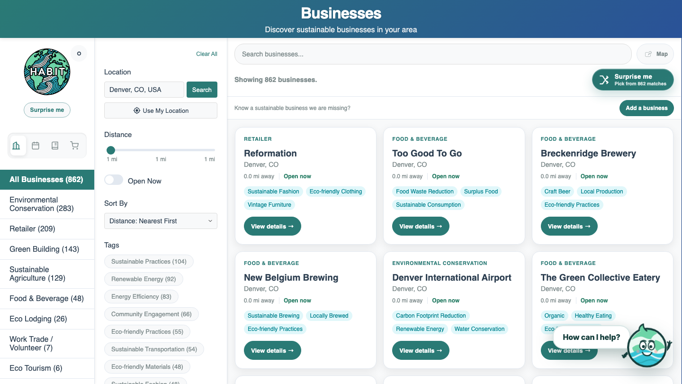Click the Sustainable Brewing tag
This screenshot has height=384, width=682.
(274, 316)
